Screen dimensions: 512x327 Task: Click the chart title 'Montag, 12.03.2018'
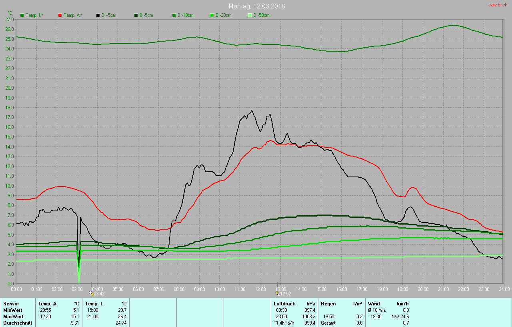257,6
